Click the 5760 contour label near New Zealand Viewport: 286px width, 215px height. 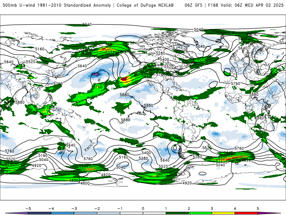pyautogui.click(x=88, y=159)
